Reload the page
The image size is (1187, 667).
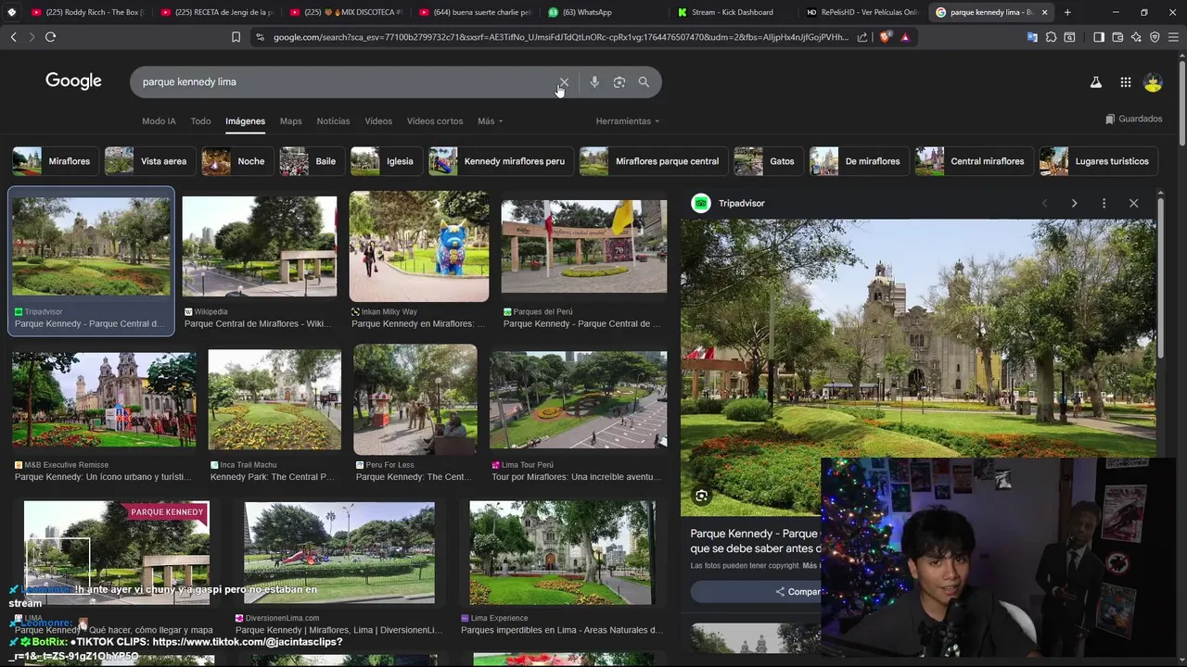click(x=50, y=37)
